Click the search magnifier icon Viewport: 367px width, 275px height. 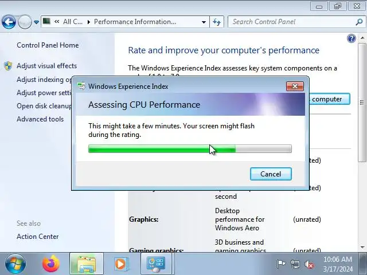359,22
